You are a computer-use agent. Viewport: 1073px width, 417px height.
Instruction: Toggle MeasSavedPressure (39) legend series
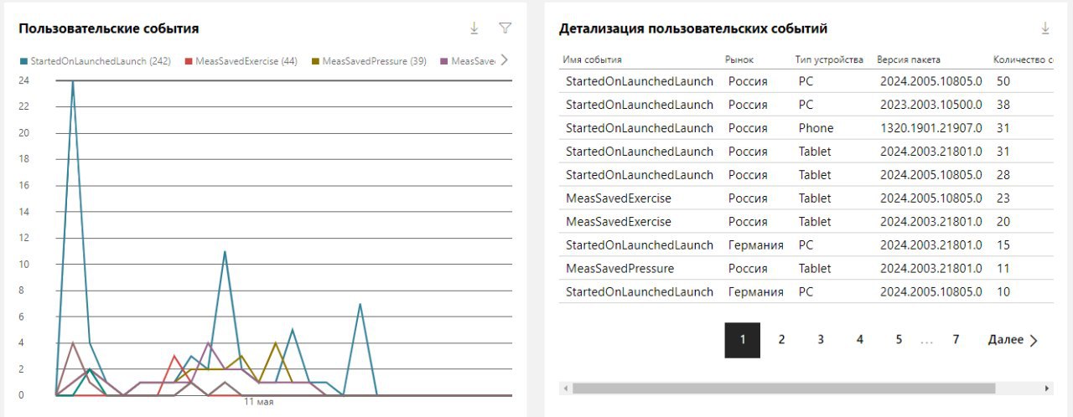(369, 61)
